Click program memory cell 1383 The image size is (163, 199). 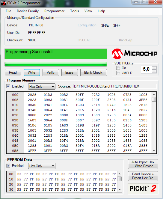coord(80,115)
